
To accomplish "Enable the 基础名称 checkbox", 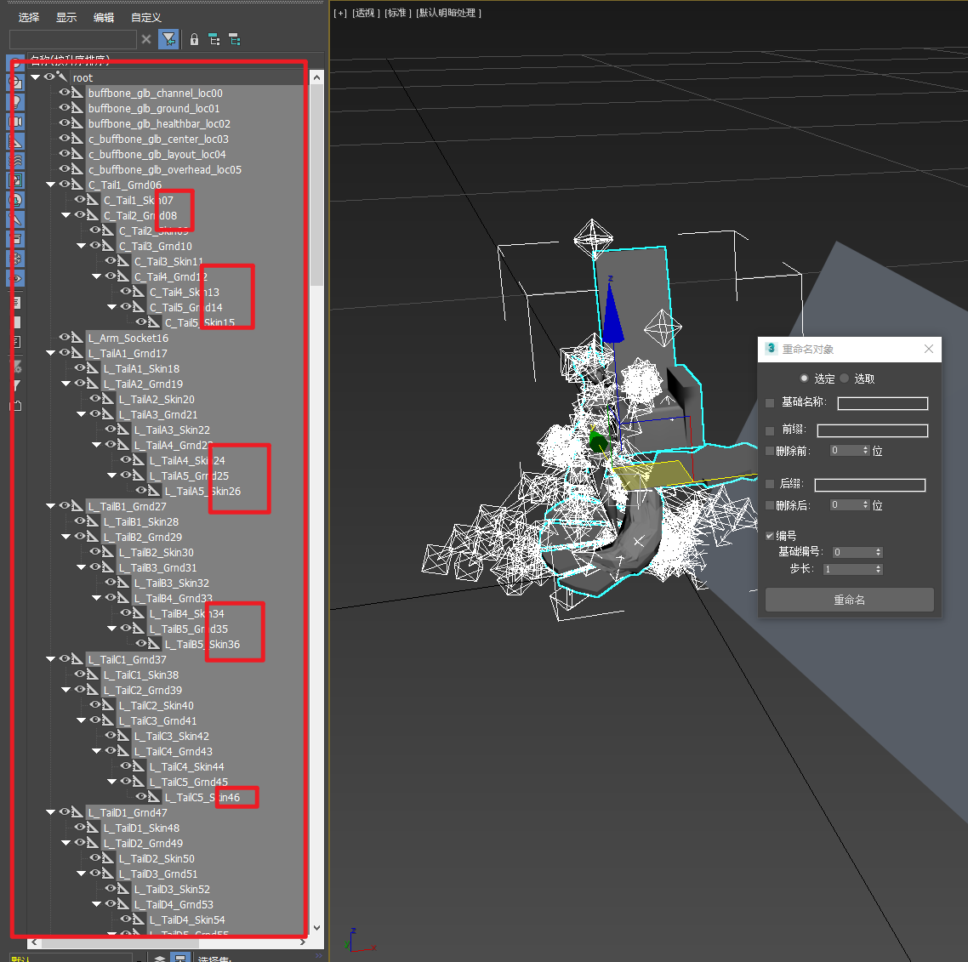I will tap(770, 402).
